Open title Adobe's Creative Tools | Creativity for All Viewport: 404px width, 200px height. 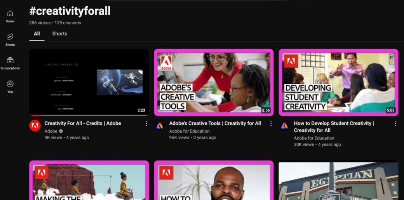click(215, 123)
